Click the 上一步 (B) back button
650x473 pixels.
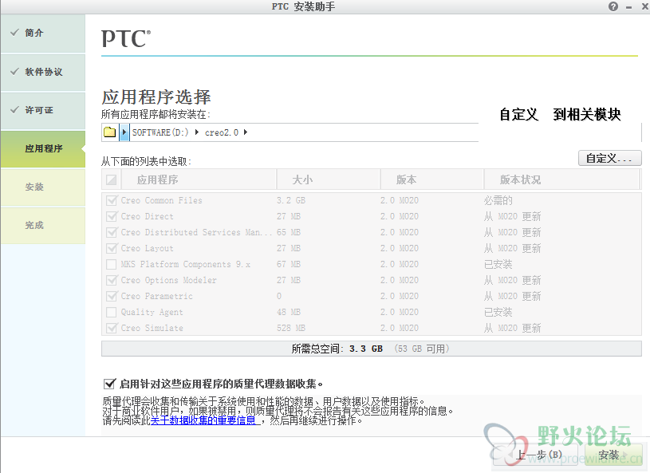(536, 455)
